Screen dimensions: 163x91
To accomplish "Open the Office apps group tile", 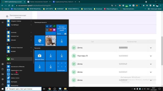I will [x=51, y=30].
